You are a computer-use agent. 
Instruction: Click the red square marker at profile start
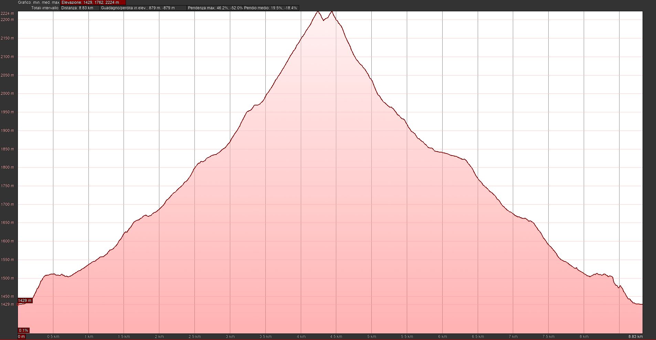point(18,304)
